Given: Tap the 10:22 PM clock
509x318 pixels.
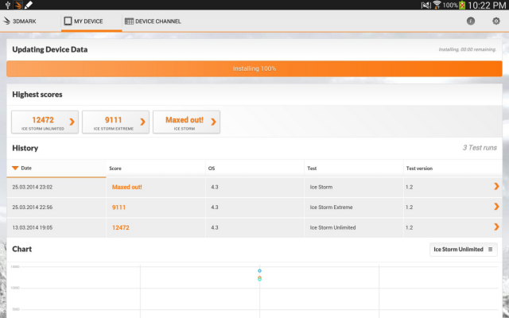Looking at the screenshot, I should click(x=487, y=5).
